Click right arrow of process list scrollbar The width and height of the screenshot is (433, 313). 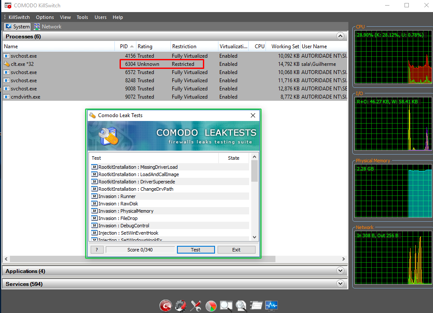(344, 259)
